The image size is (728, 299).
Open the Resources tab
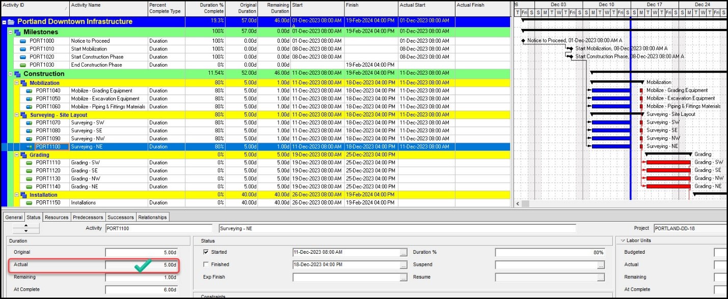tap(57, 217)
